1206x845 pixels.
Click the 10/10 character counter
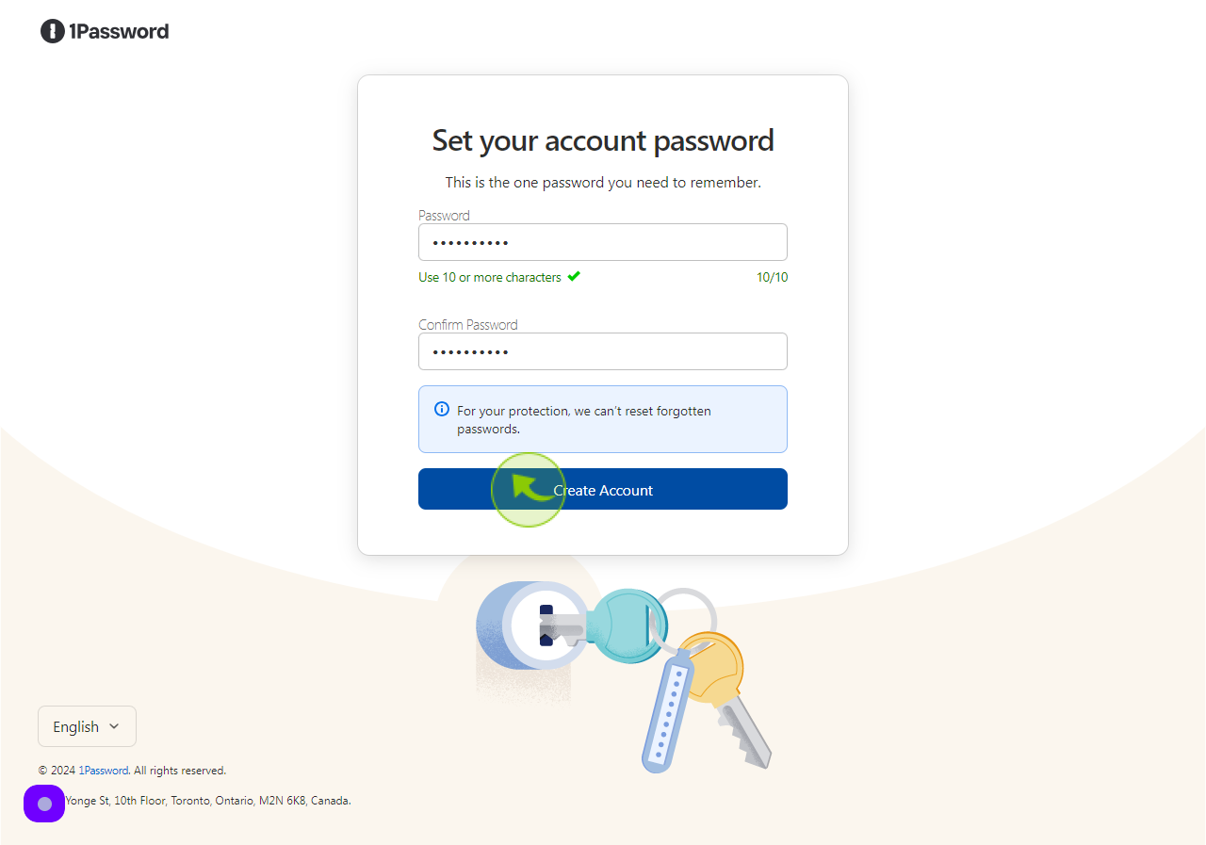tap(772, 277)
